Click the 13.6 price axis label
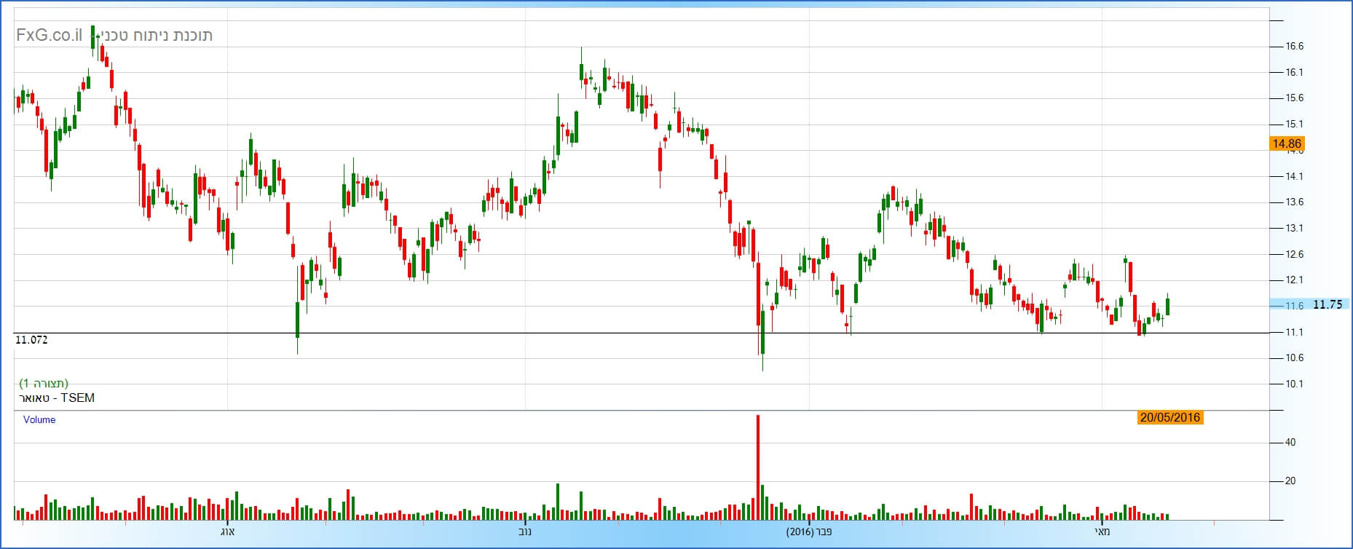1353x549 pixels. [x=1294, y=202]
